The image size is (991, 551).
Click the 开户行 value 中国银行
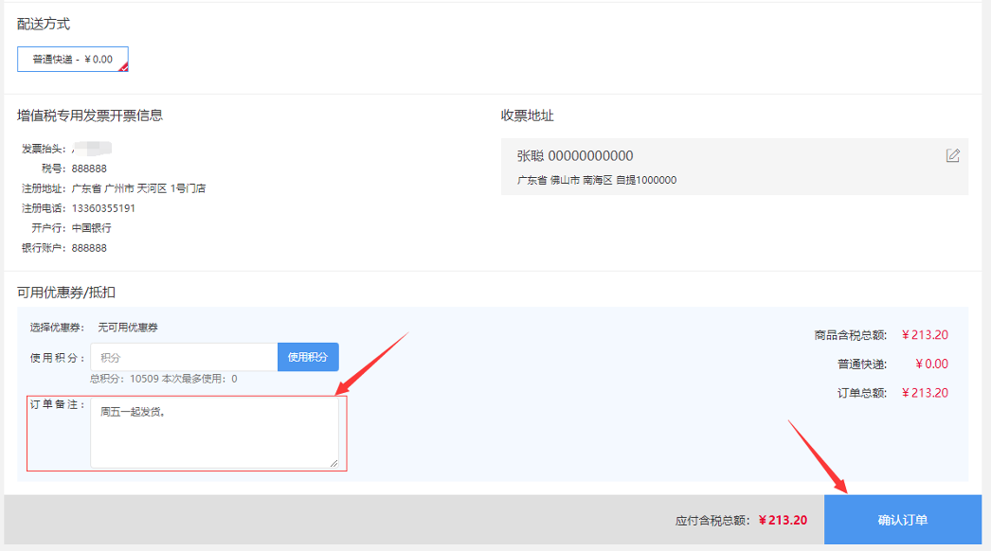click(91, 228)
